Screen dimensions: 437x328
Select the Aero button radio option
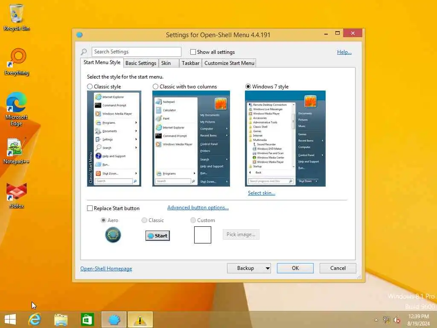point(103,220)
